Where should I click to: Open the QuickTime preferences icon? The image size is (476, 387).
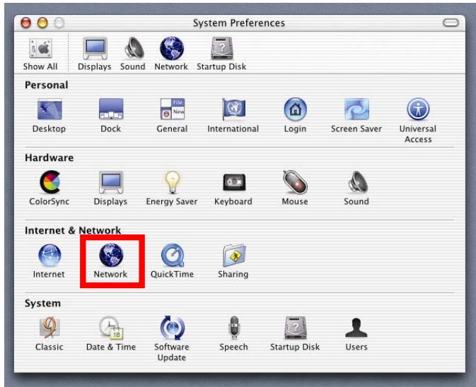(173, 255)
